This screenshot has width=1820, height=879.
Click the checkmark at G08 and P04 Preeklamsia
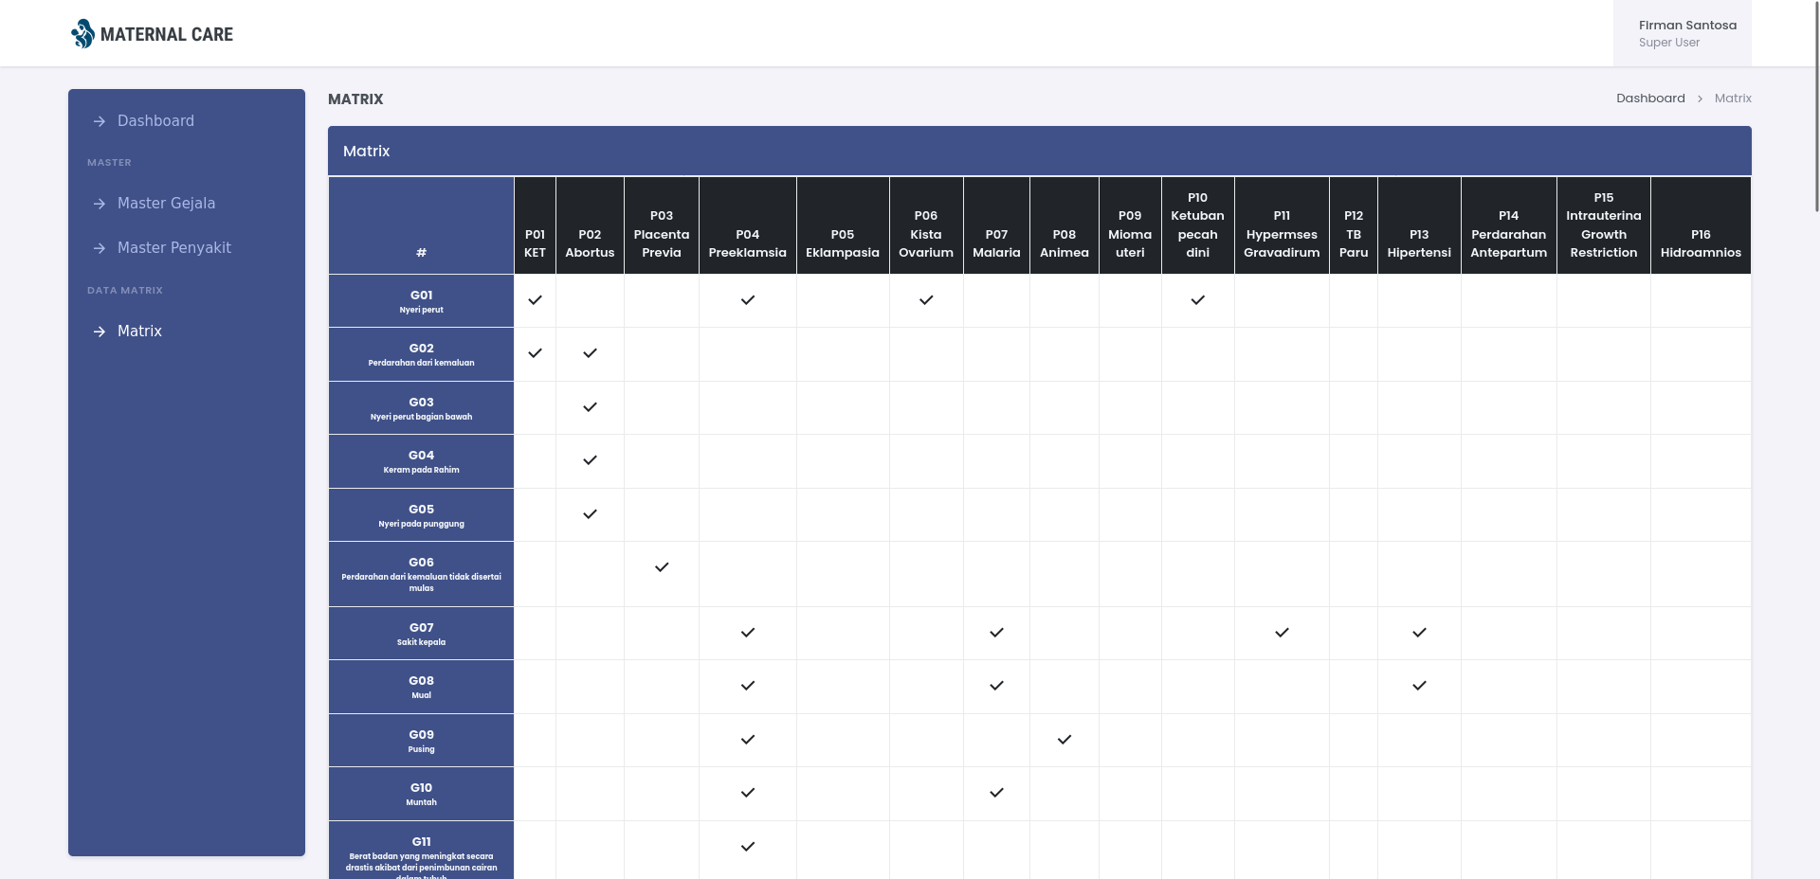coord(748,686)
